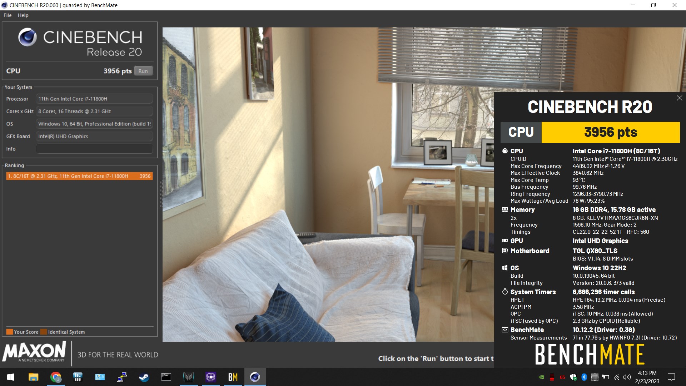Open File Explorer from taskbar
This screenshot has width=686, height=386.
click(33, 377)
